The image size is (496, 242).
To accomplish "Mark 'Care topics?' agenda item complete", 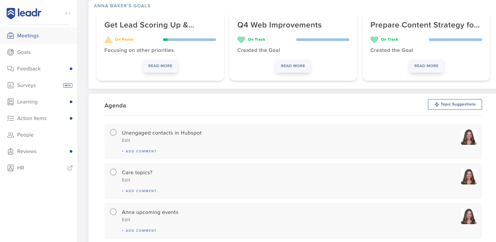I will (x=113, y=172).
